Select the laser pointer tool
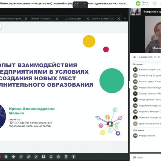161x161 pixels. pyautogui.click(x=6, y=157)
